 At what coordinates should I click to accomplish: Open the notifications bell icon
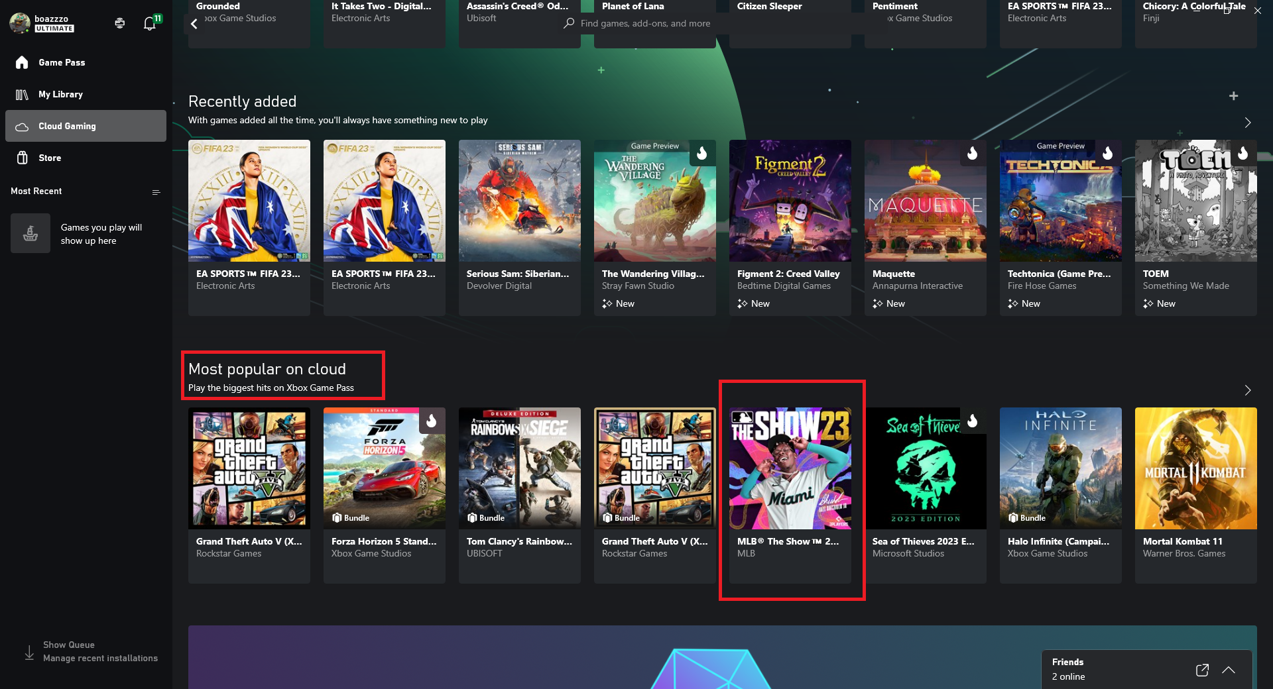150,24
